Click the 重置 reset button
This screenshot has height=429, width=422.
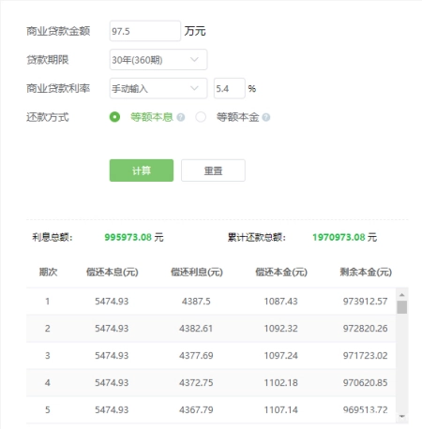(213, 170)
